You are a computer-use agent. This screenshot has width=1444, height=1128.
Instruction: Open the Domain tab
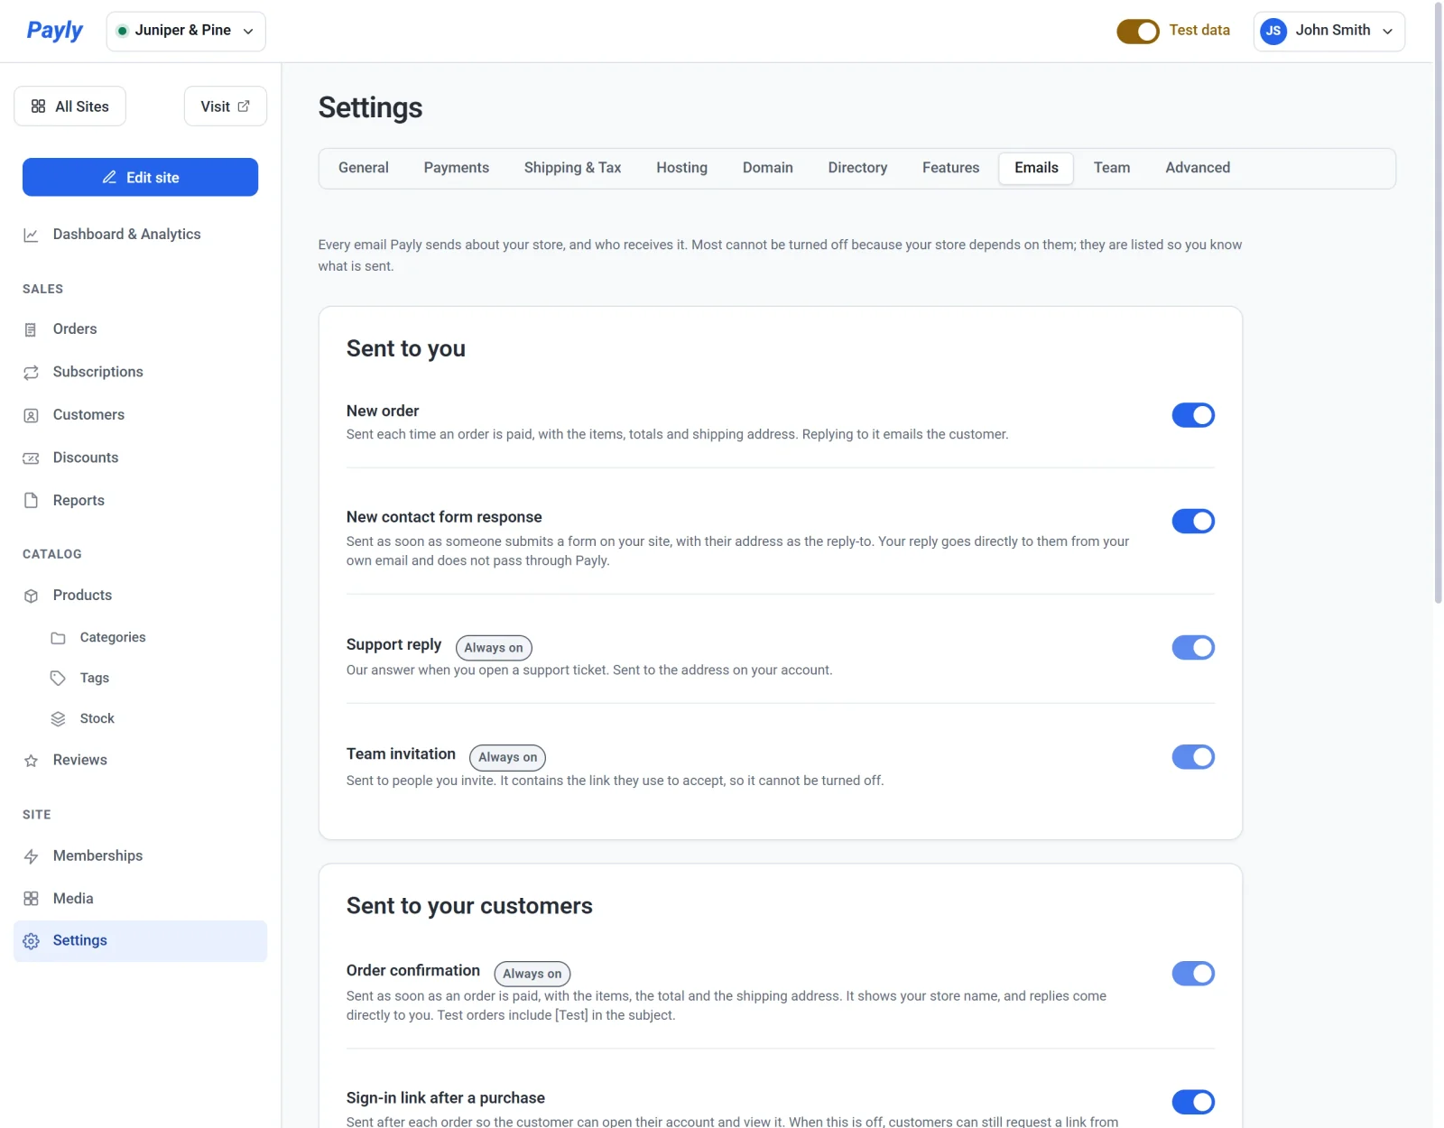pyautogui.click(x=768, y=168)
